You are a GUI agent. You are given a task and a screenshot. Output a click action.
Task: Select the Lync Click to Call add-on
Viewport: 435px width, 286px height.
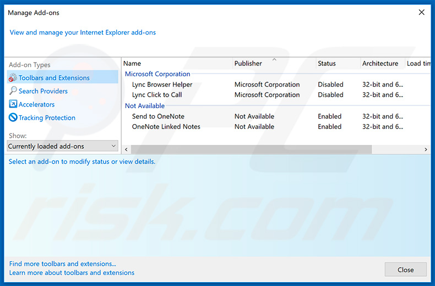tap(157, 95)
